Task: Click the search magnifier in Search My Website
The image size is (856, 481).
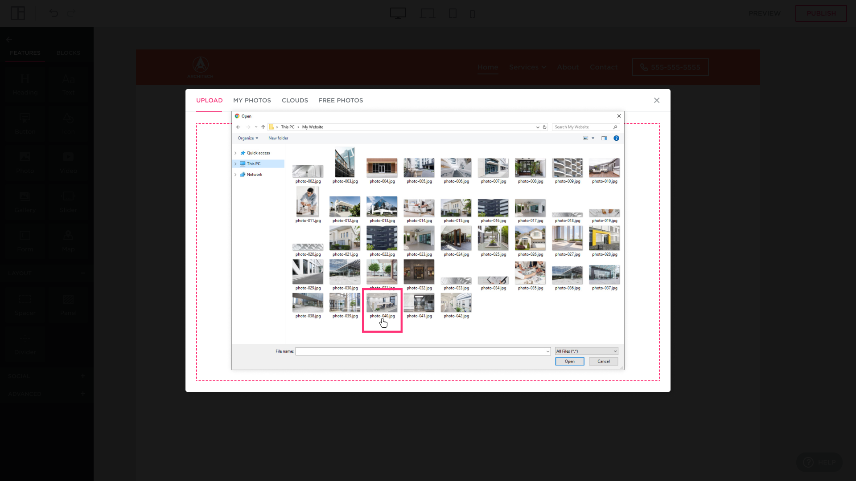Action: point(615,127)
